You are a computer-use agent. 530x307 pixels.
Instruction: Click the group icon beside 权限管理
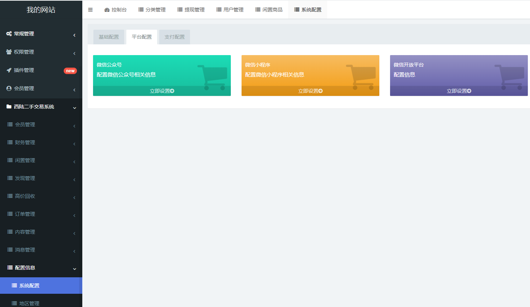9,52
